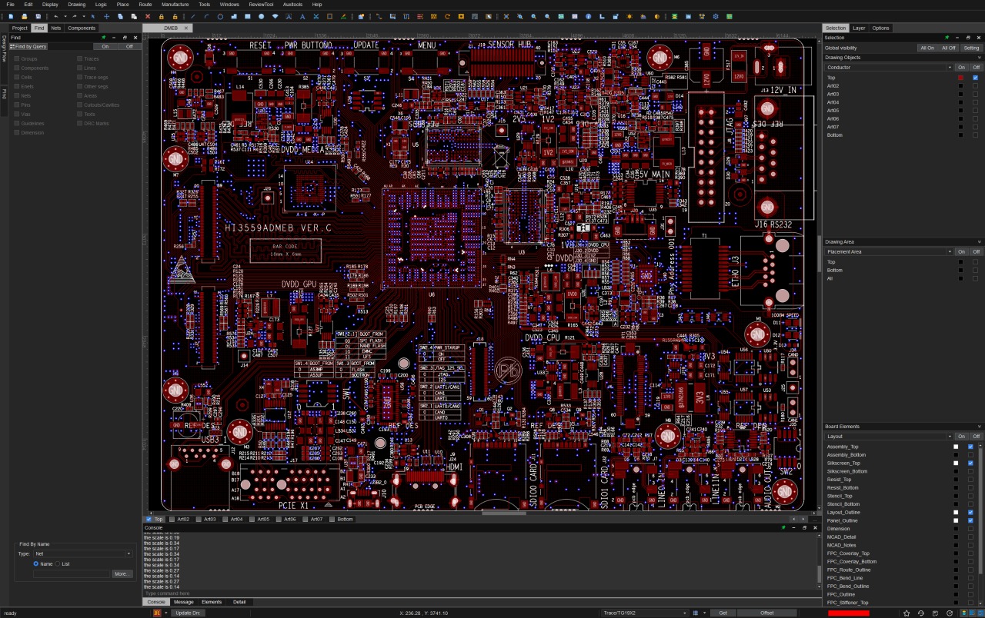Click the Update Drc button
The image size is (985, 618).
click(x=188, y=613)
